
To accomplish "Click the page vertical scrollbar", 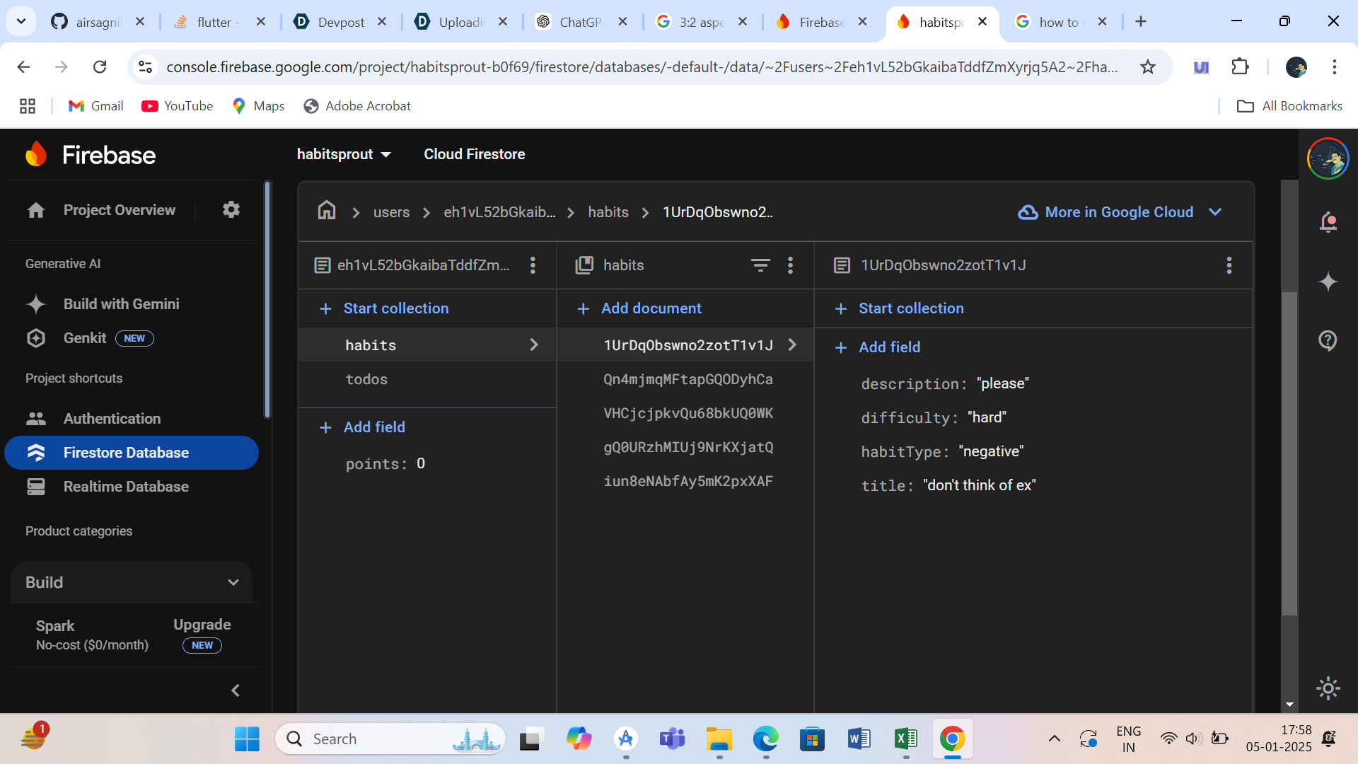I will pyautogui.click(x=1289, y=453).
